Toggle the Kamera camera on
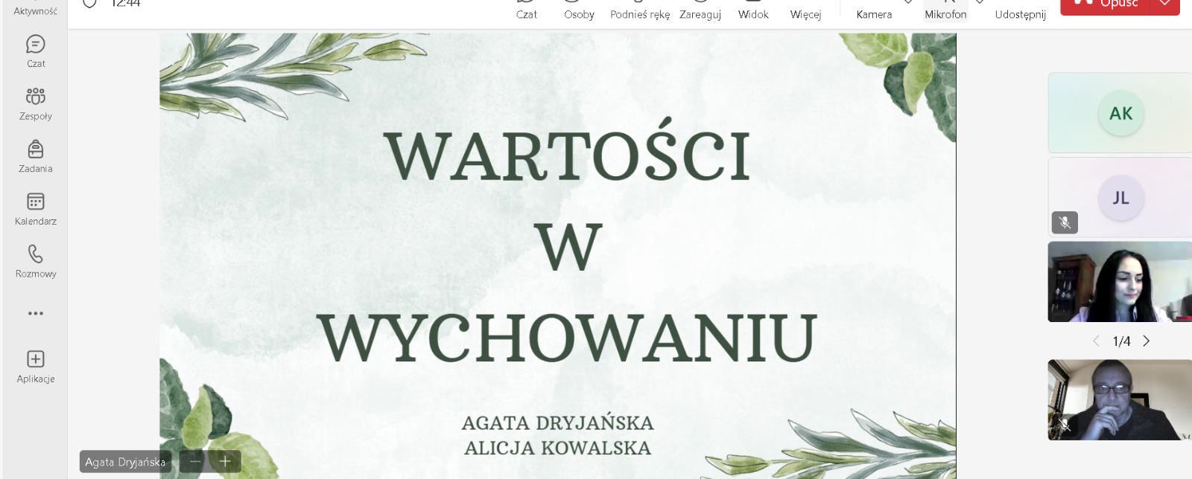Image resolution: width=1192 pixels, height=479 pixels. point(874,10)
